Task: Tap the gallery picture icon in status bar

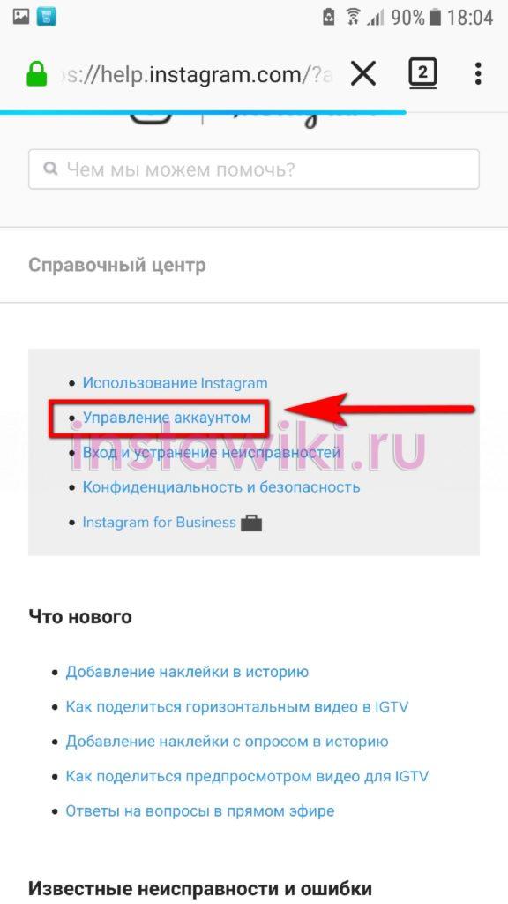Action: tap(21, 17)
